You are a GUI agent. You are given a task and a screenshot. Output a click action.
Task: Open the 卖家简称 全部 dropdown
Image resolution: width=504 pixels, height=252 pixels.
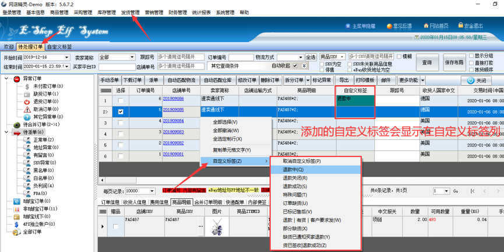coord(132,57)
